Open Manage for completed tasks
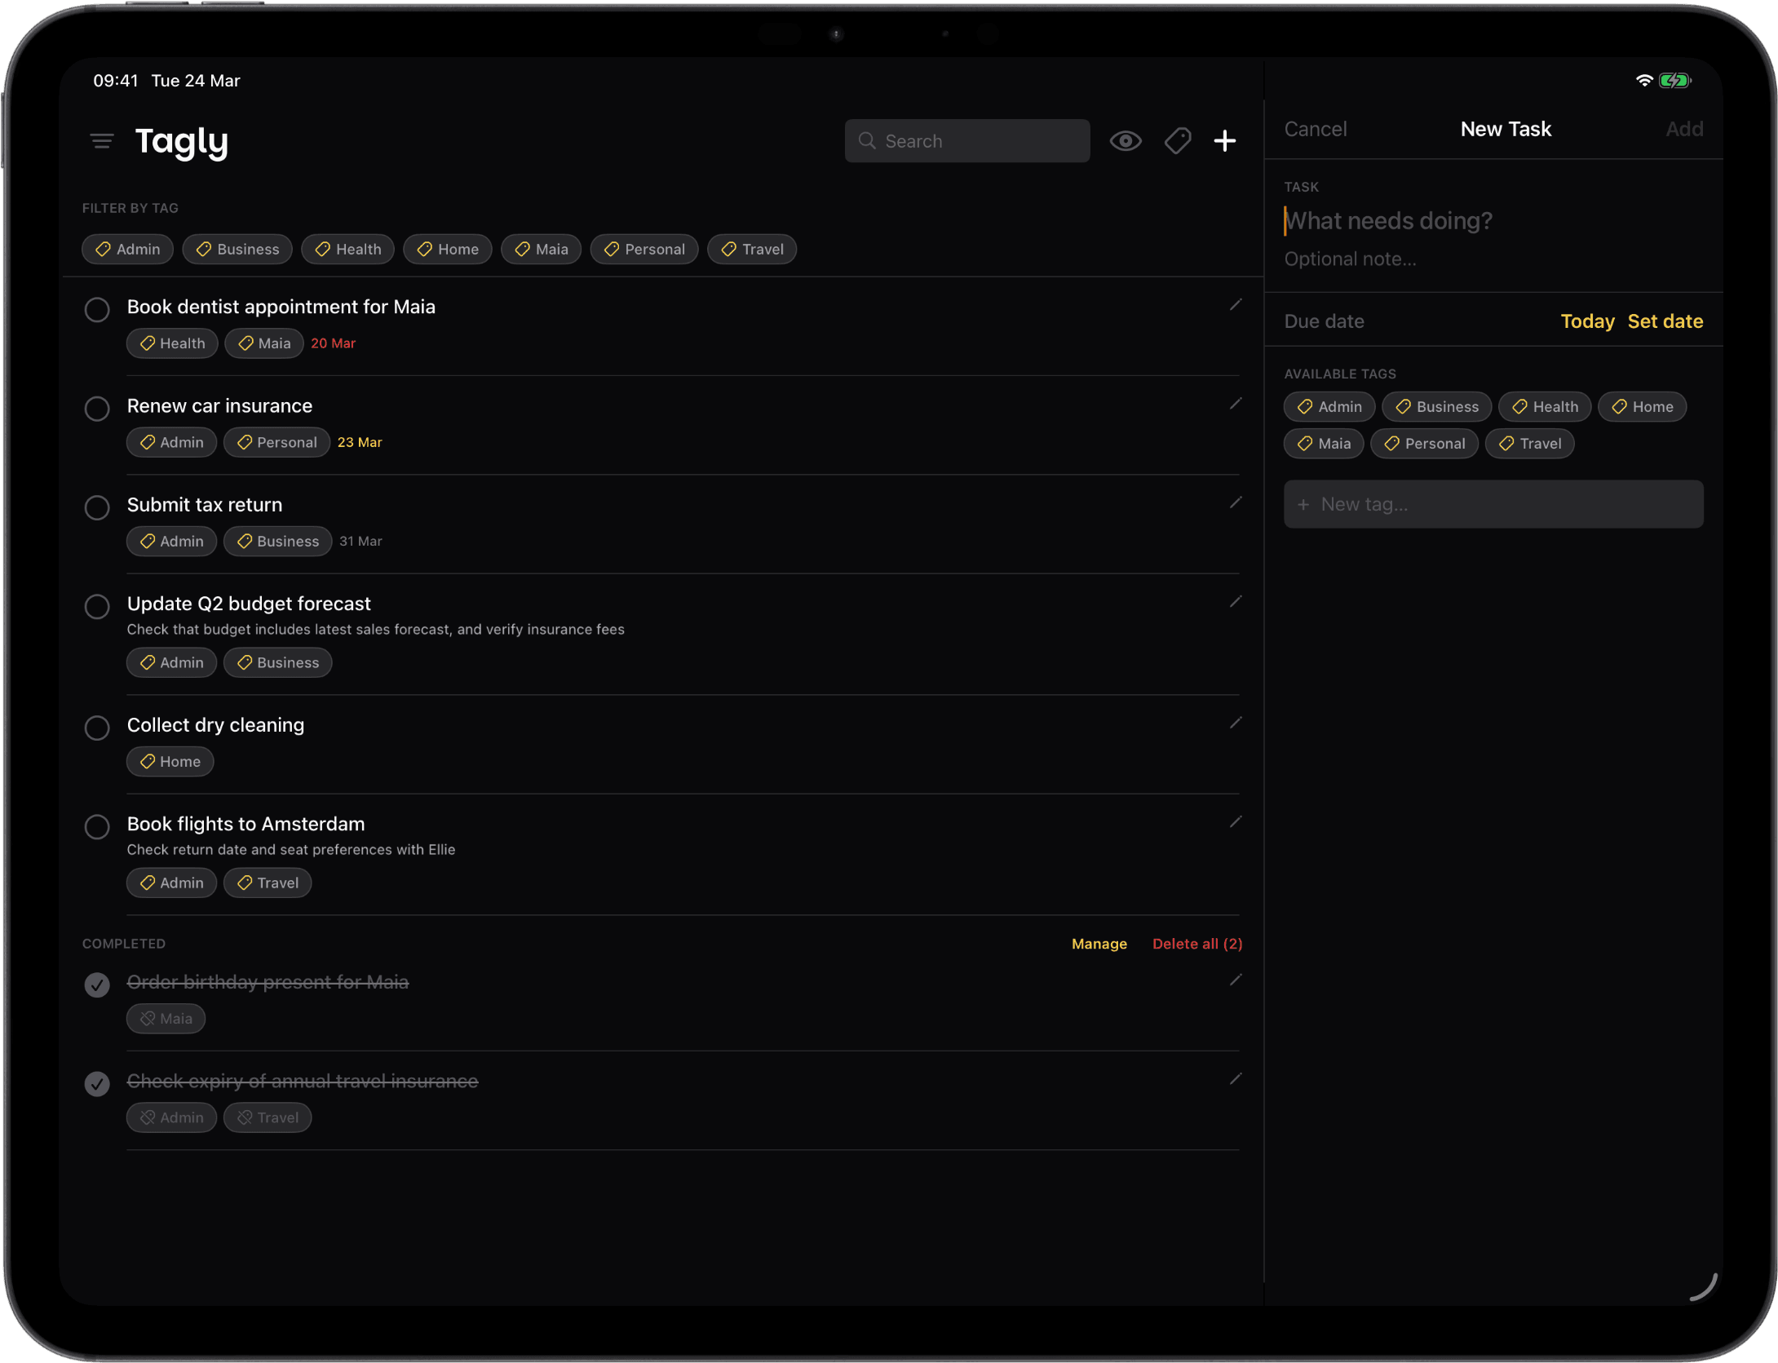Screen dimensions: 1778x1363 [x=1099, y=944]
